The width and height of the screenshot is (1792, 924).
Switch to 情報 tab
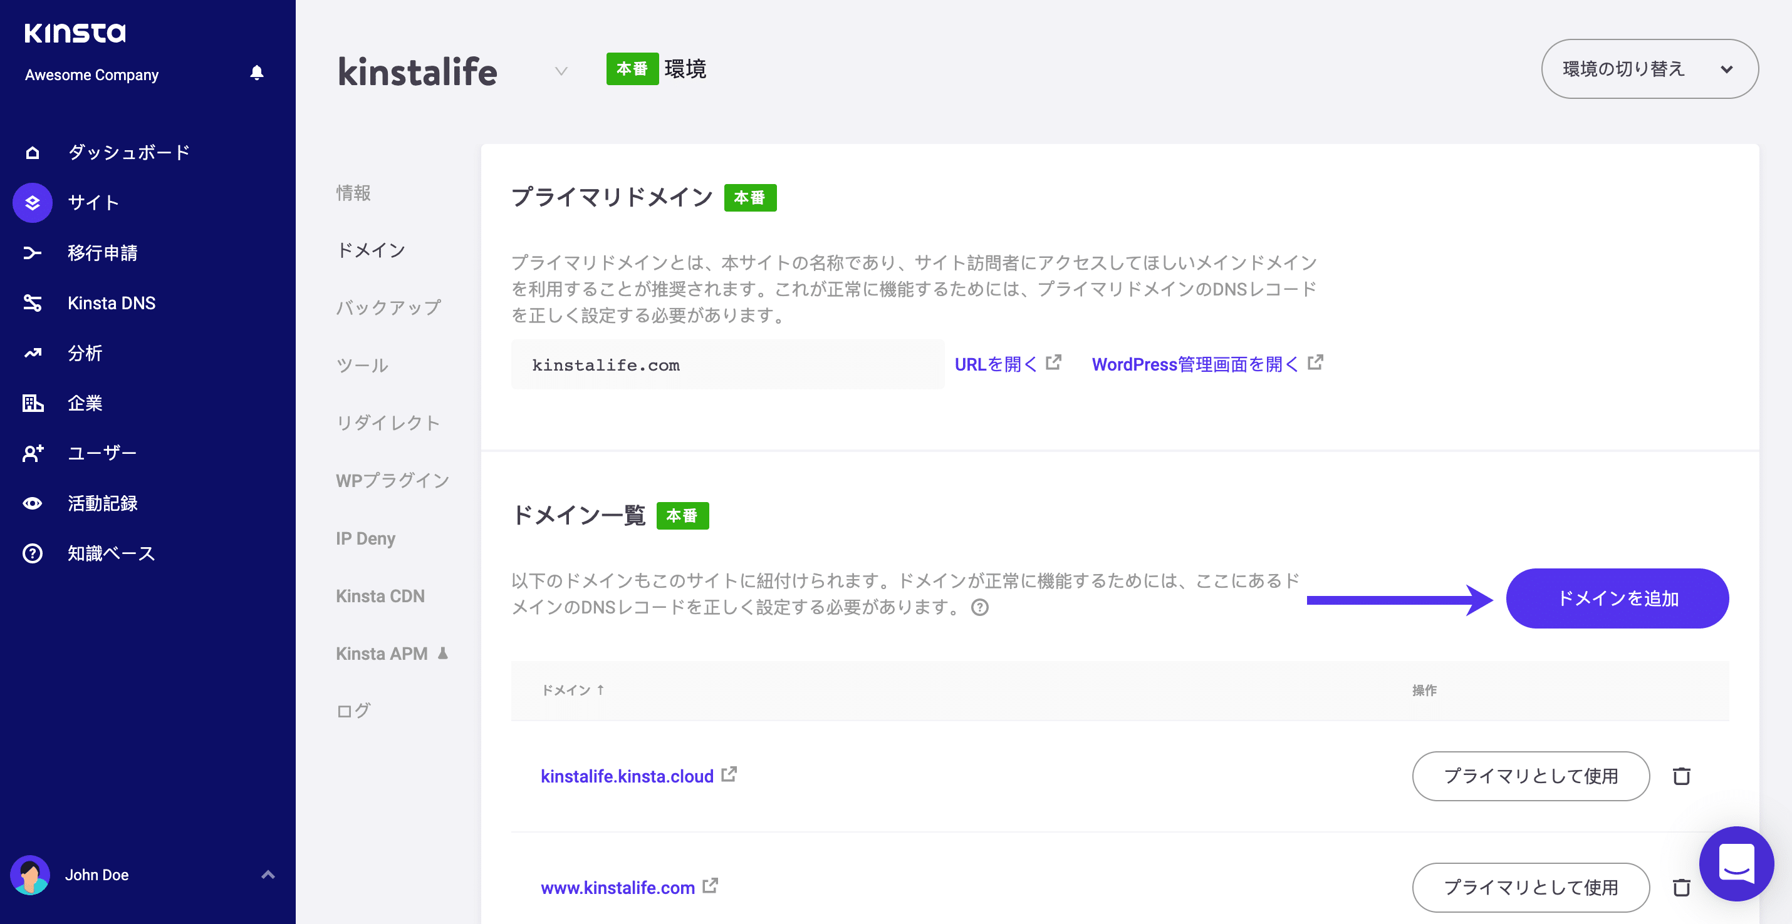pos(353,193)
